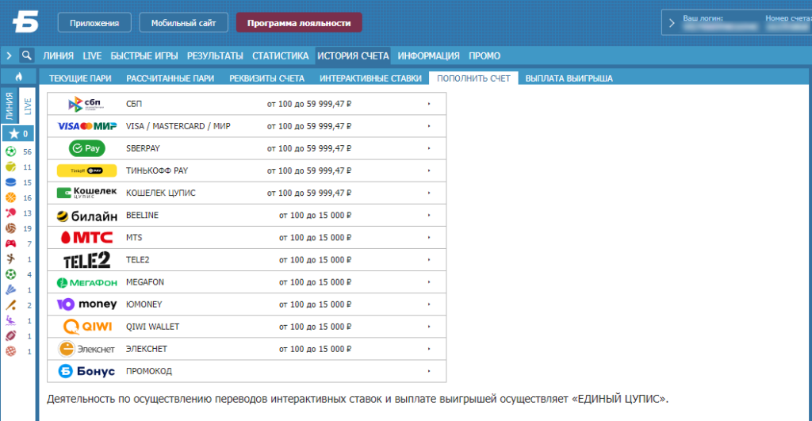Open the search magnifier icon

[x=26, y=55]
